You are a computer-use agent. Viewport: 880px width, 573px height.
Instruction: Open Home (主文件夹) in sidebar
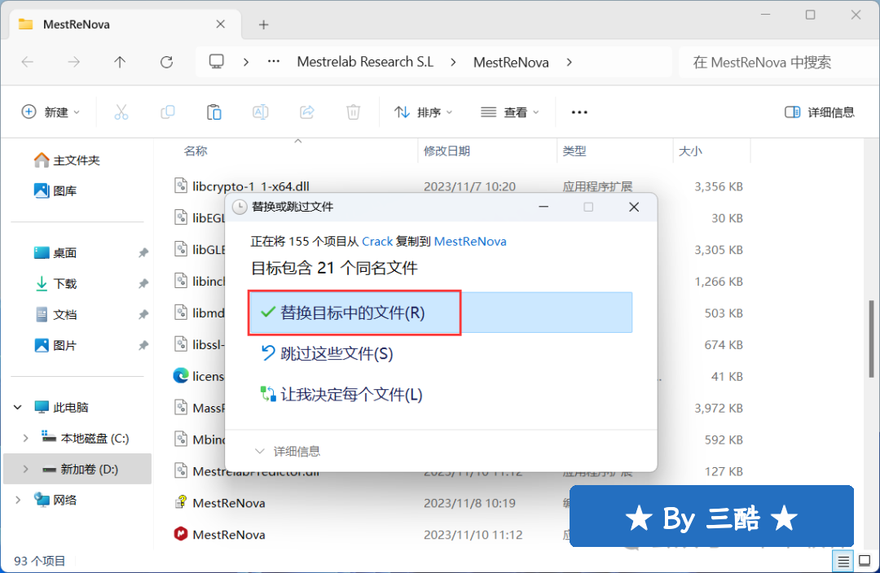(x=67, y=160)
